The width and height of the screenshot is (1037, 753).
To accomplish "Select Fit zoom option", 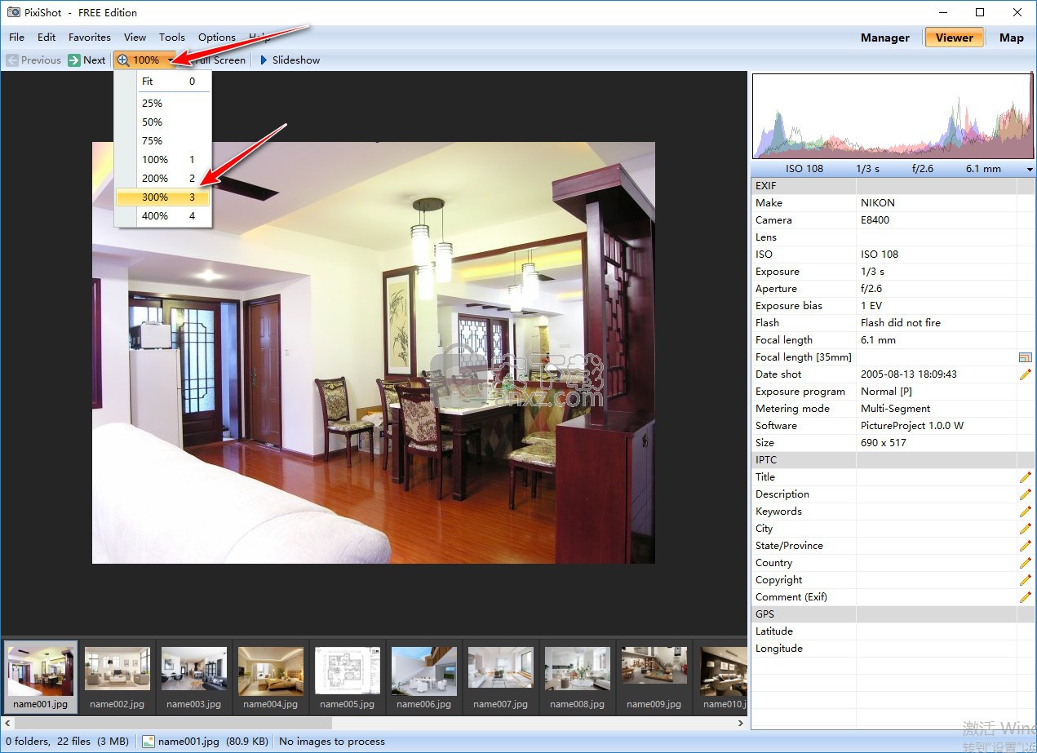I will 163,81.
